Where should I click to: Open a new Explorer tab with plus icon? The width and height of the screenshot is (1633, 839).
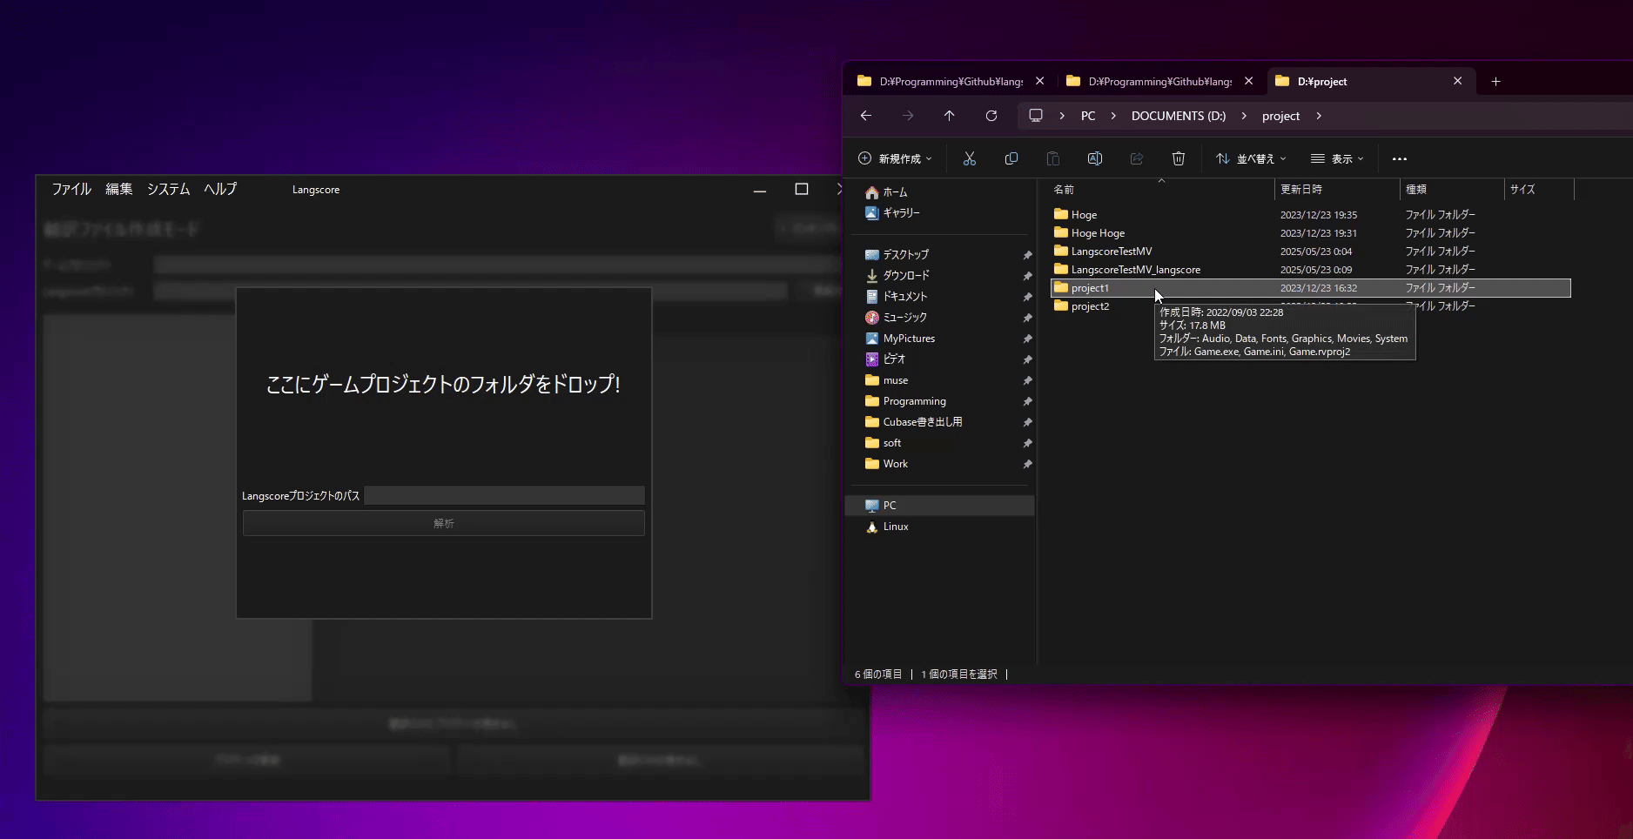(x=1495, y=81)
